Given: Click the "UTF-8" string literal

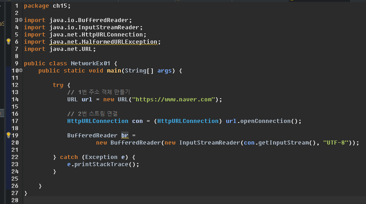Looking at the screenshot, I should pos(336,142).
